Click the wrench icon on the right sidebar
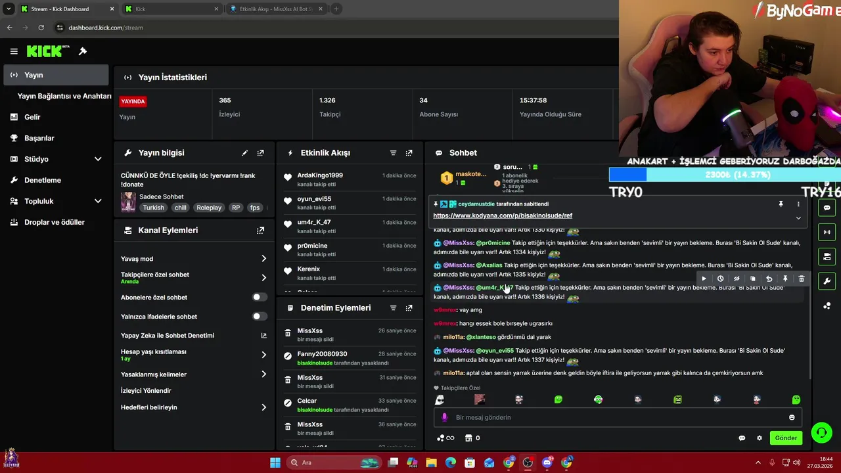Screen dimensions: 841x473 coord(827,281)
